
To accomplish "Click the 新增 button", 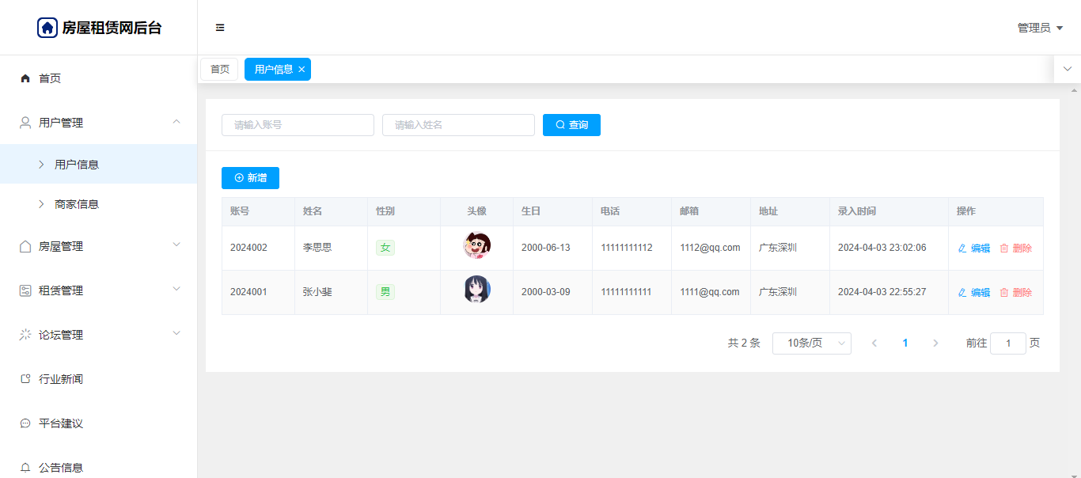I will pos(250,178).
